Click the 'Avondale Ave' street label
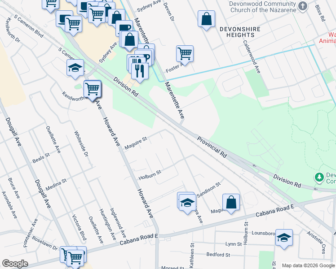Image resolution: width=336 pixels, height=269 pixels. click(x=9, y=205)
